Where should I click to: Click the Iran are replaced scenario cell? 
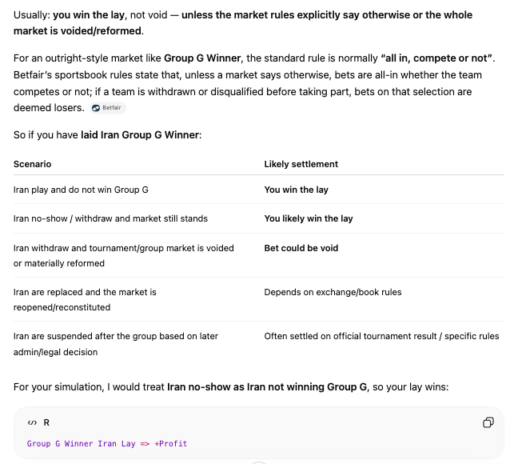pos(85,299)
